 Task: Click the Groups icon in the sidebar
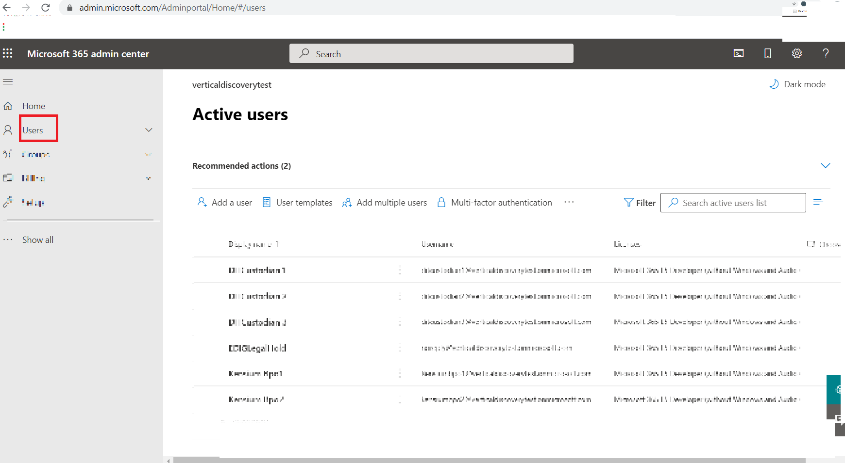8,154
